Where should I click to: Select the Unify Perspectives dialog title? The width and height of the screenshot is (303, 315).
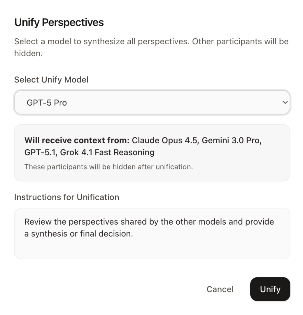click(x=59, y=22)
